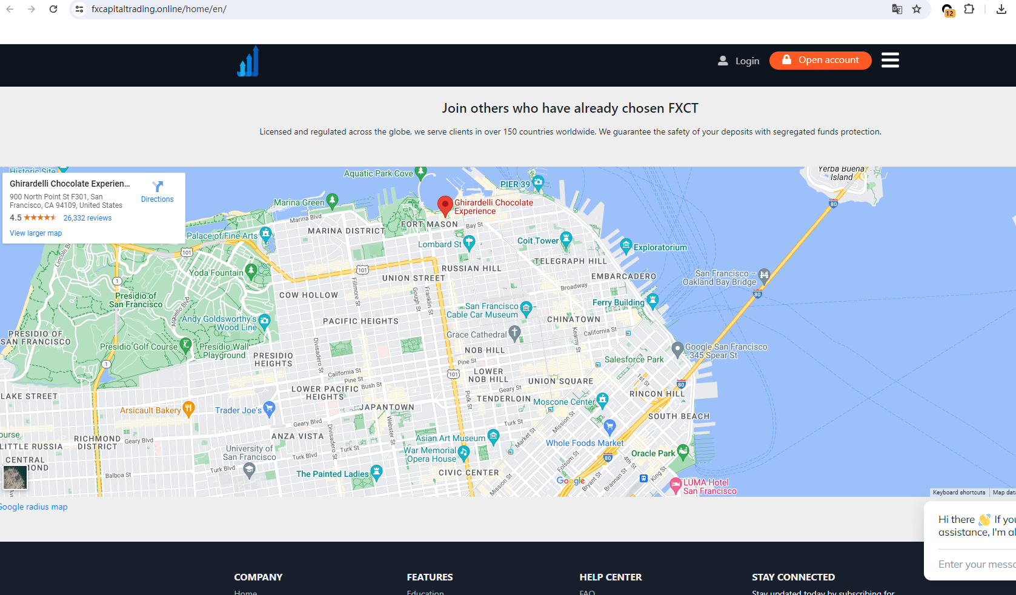Click the Arsicault Bakery restaurant marker
Screen dimensions: 1016x595
point(188,408)
